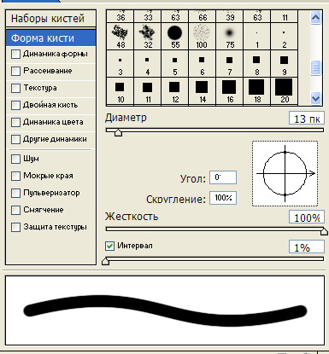Click the Жесткость slider handle
This screenshot has width=329, height=354.
click(x=324, y=231)
